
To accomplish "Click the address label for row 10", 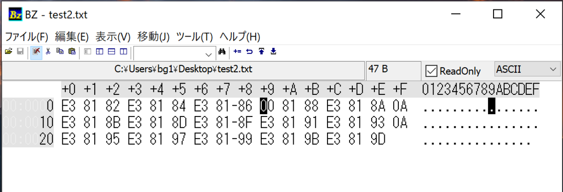I will pyautogui.click(x=28, y=123).
